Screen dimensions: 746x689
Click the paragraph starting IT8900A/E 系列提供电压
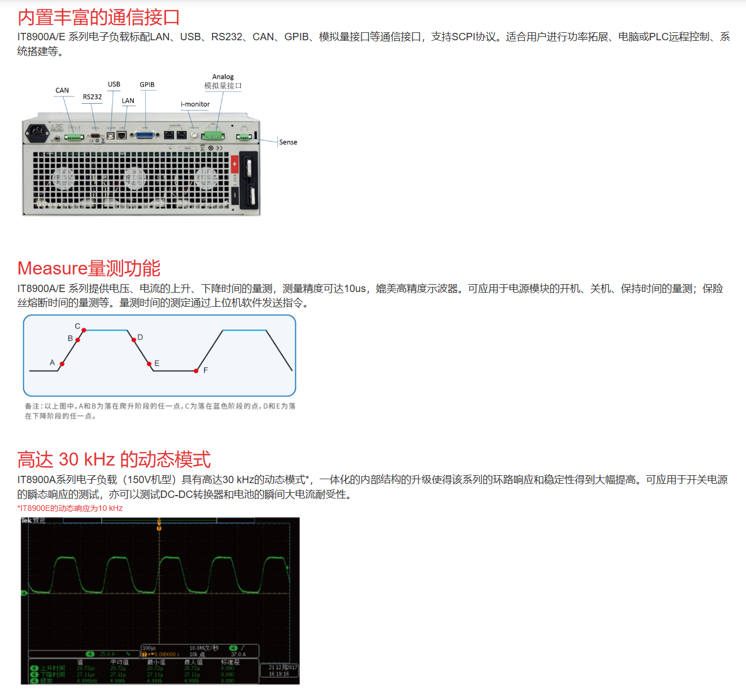(370, 295)
